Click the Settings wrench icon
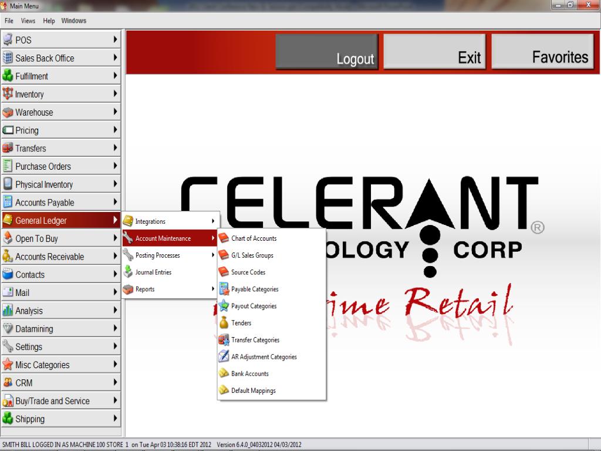The image size is (601, 451). (x=8, y=346)
